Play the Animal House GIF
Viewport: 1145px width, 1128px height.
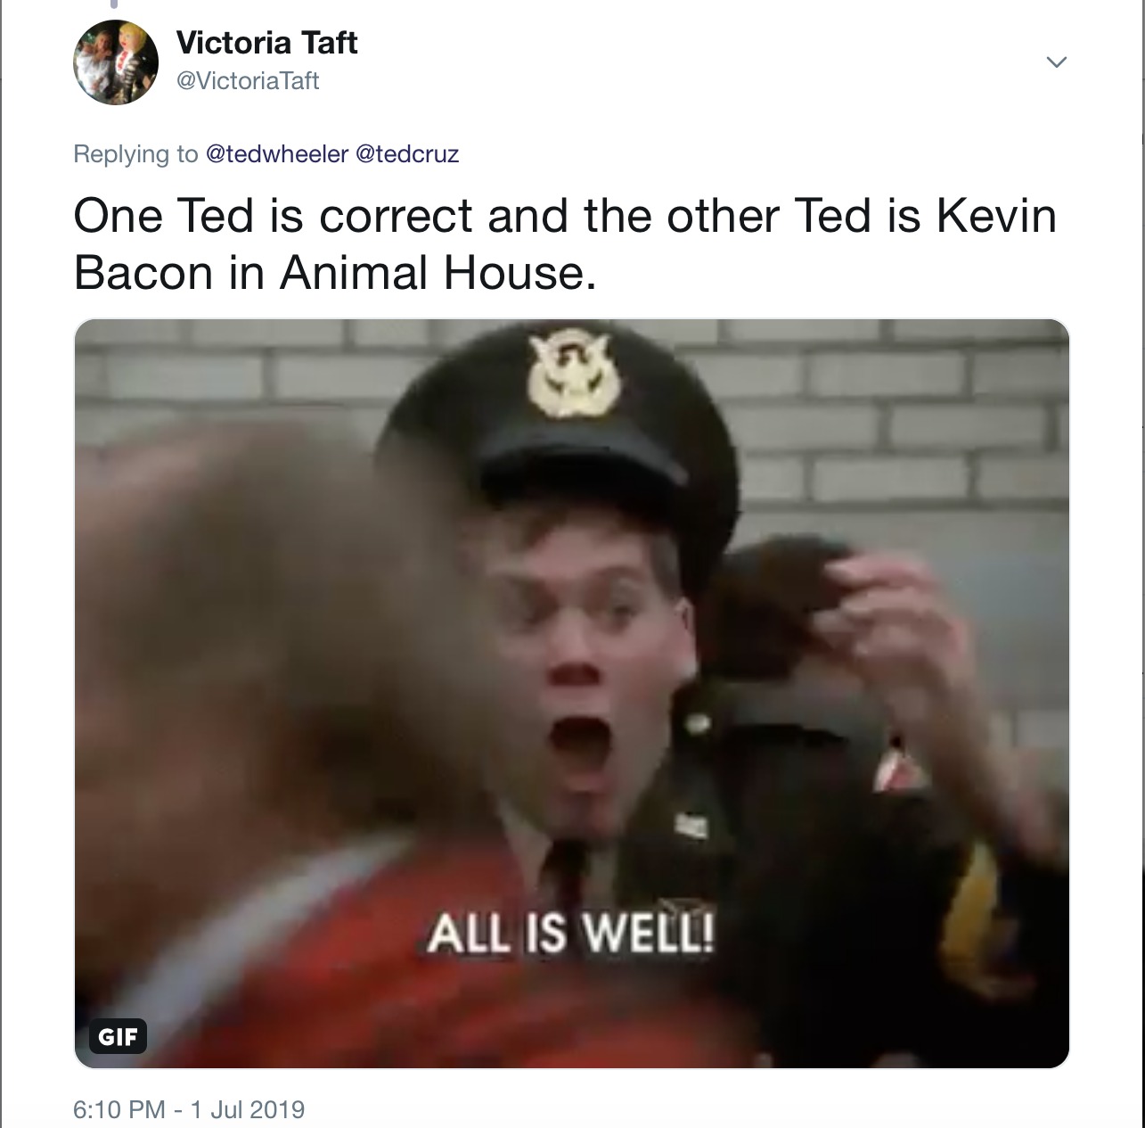(571, 693)
